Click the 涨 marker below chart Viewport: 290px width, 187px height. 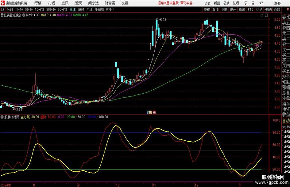click(x=154, y=112)
